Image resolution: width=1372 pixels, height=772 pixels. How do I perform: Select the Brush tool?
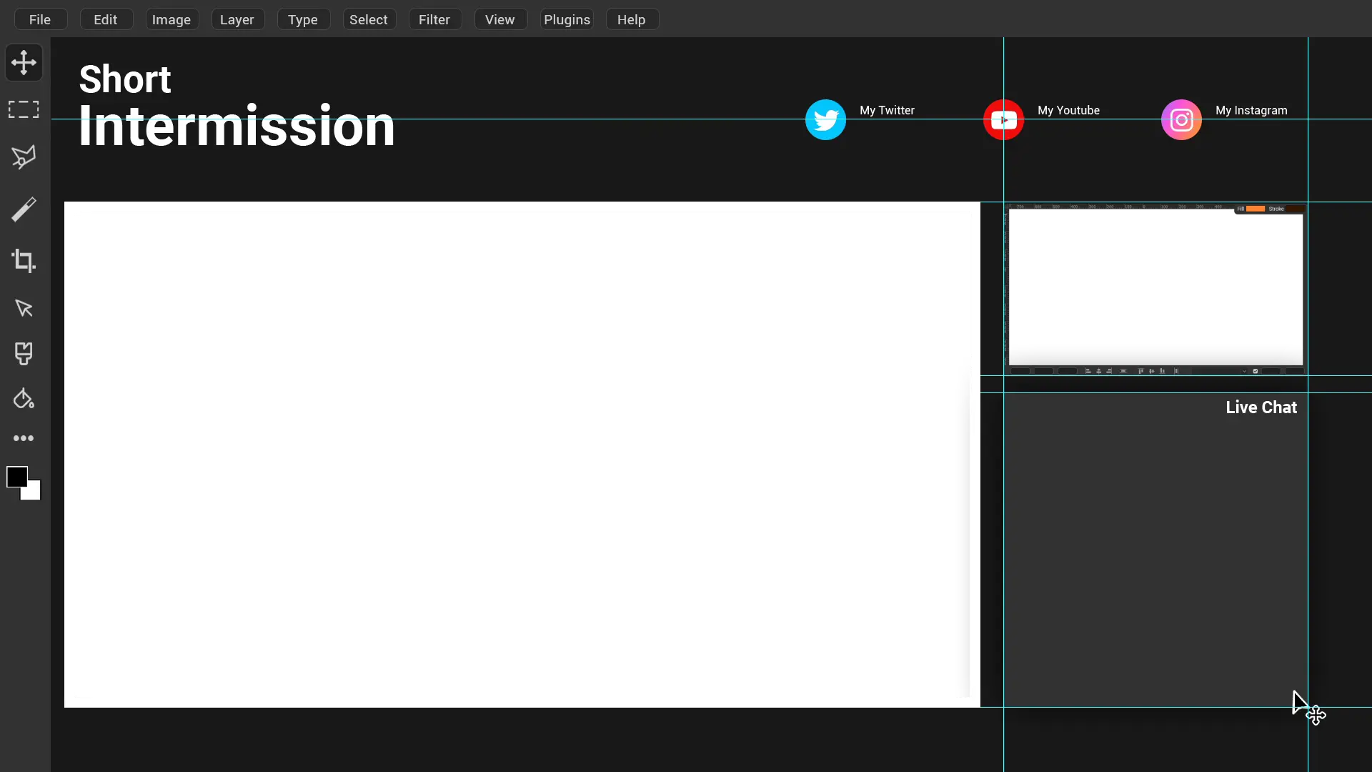(x=24, y=209)
